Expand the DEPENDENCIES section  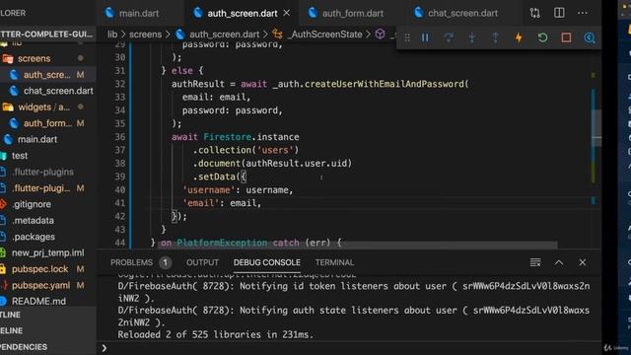click(x=48, y=346)
